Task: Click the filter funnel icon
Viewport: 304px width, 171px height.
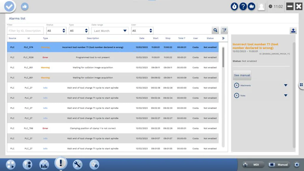Action: 224,30
